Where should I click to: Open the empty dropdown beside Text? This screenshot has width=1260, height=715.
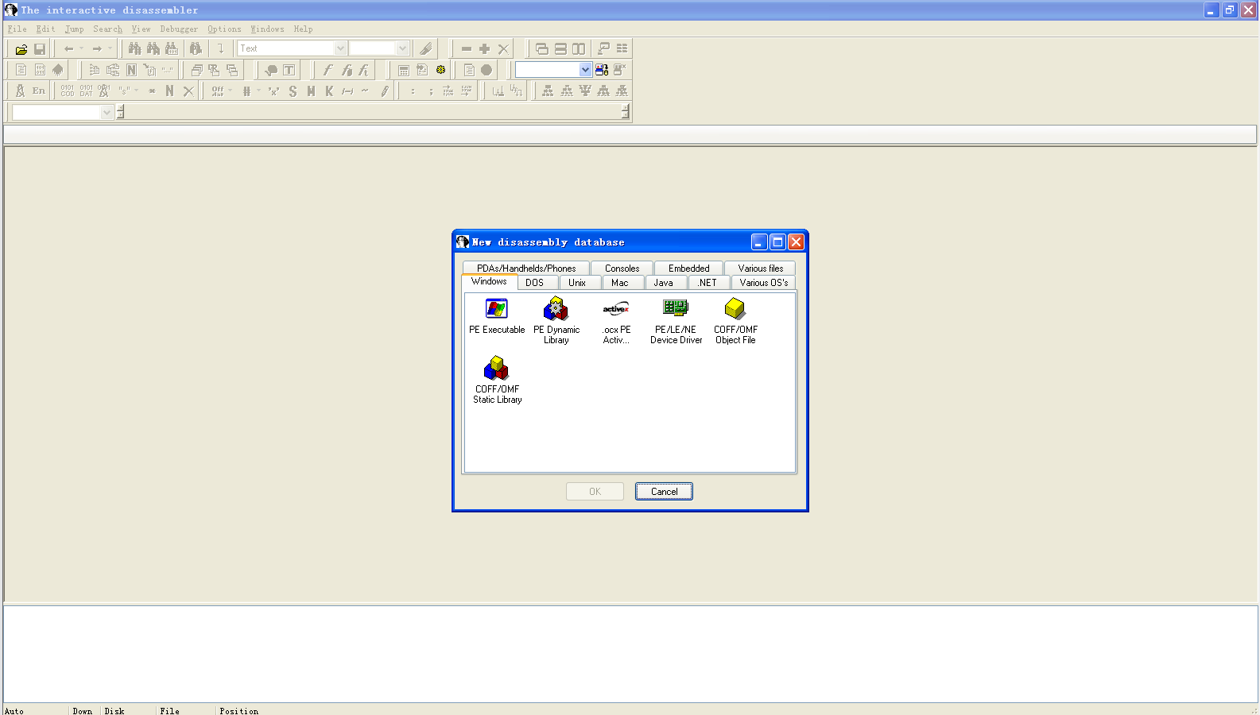click(x=402, y=48)
